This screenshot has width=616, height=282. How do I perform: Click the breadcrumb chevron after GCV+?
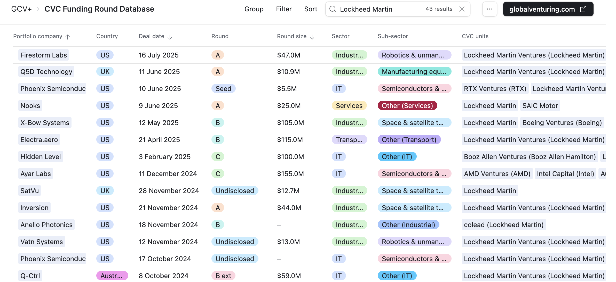tap(38, 9)
